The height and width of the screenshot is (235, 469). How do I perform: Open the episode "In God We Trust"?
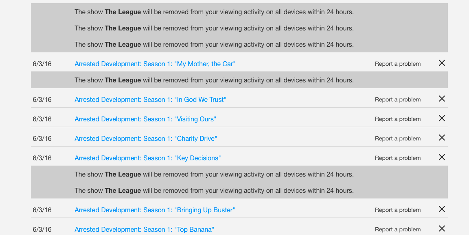pyautogui.click(x=150, y=99)
